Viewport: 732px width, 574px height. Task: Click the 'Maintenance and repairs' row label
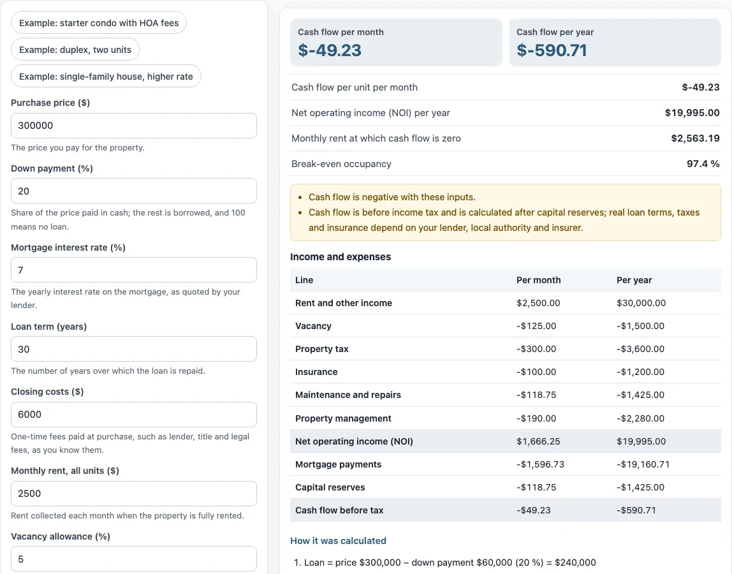click(348, 395)
